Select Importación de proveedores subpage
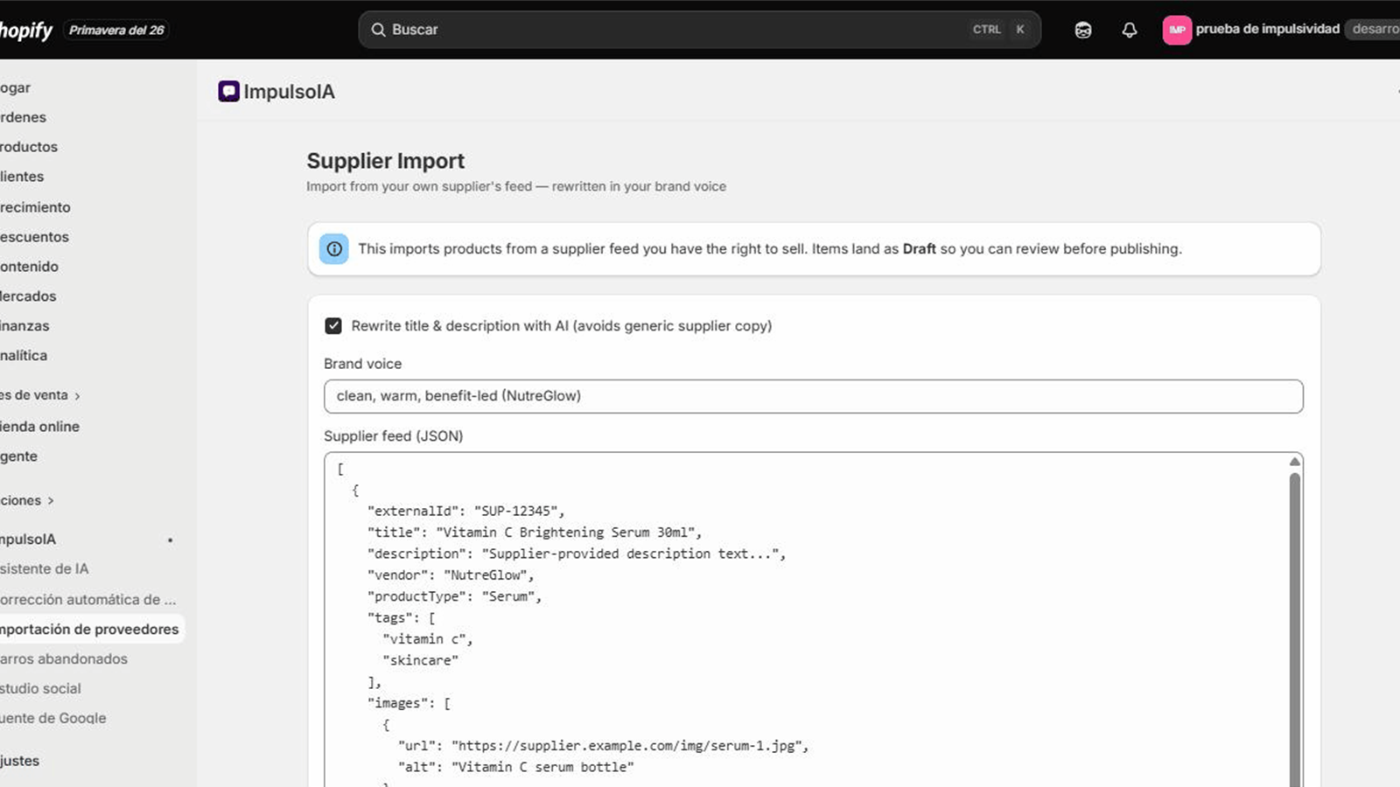 (x=89, y=630)
